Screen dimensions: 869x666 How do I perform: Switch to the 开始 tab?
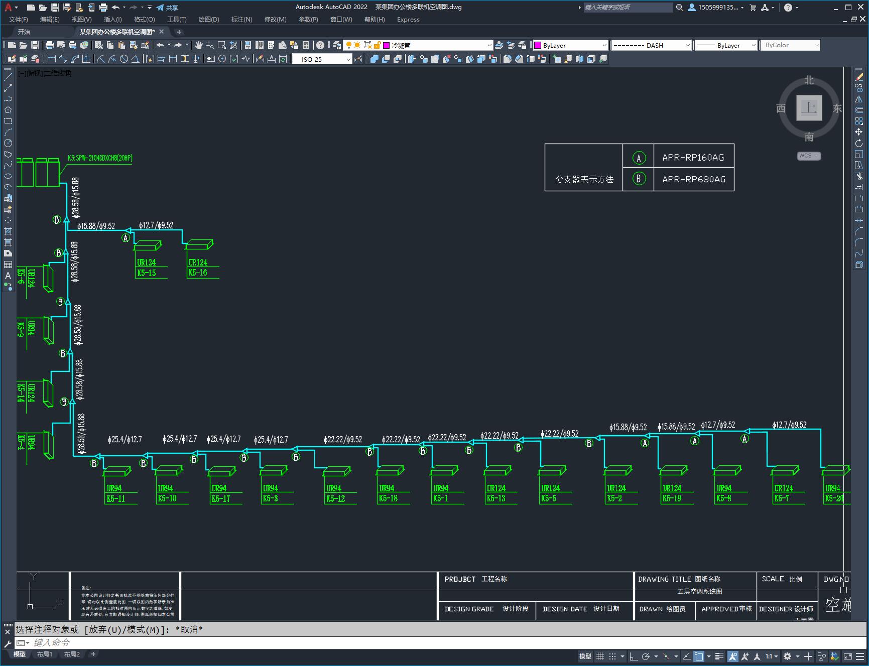tap(24, 32)
